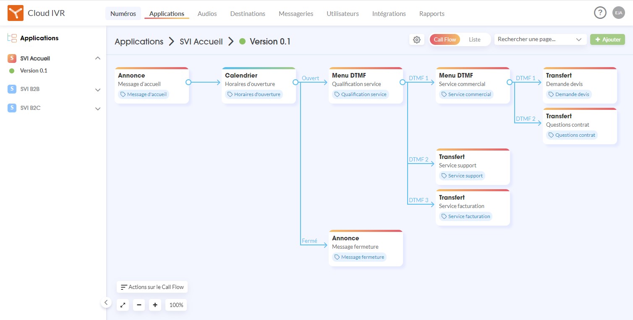Image resolution: width=633 pixels, height=320 pixels.
Task: Open the help question mark icon
Action: pyautogui.click(x=600, y=13)
